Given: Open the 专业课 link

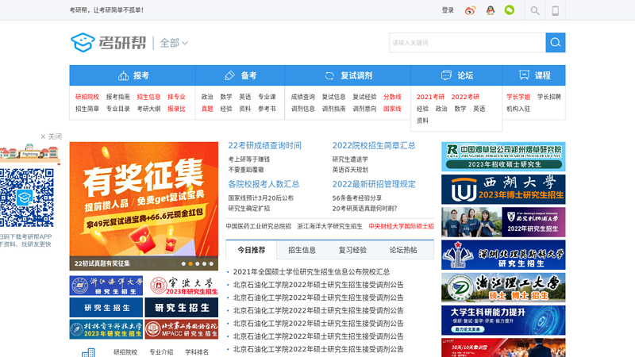Looking at the screenshot, I should tap(267, 97).
